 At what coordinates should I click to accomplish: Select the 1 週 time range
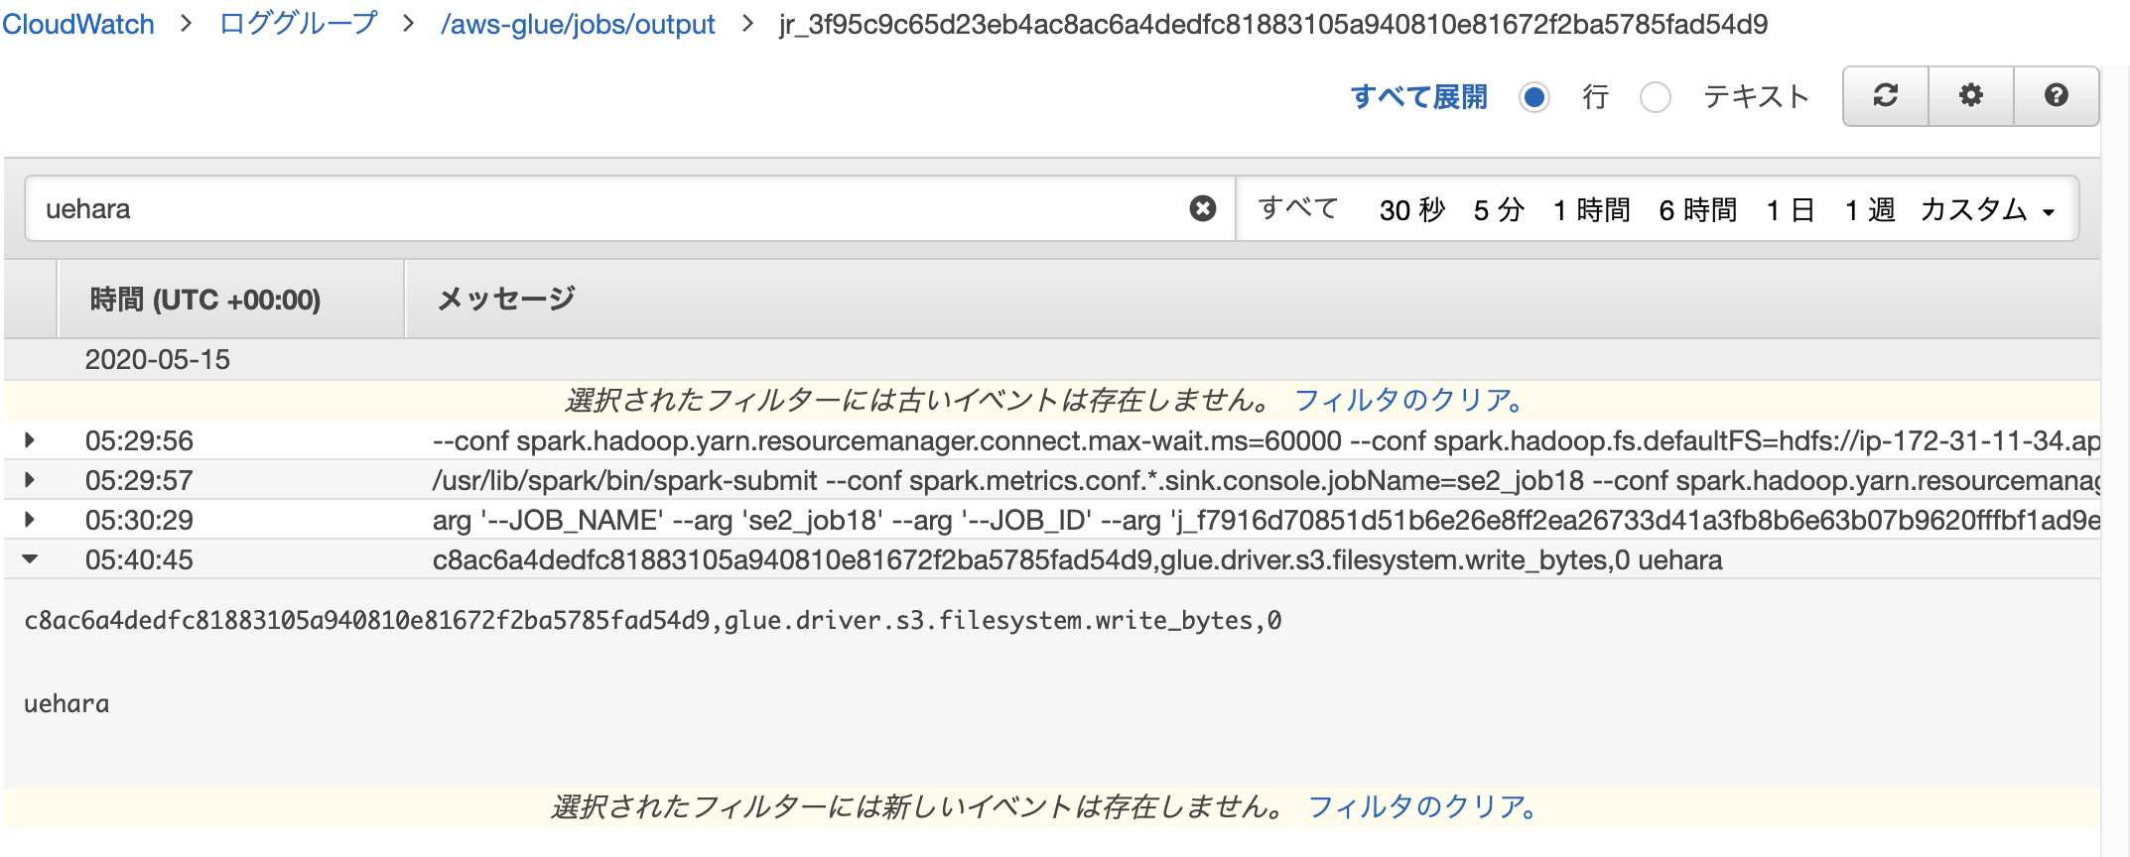click(1870, 209)
